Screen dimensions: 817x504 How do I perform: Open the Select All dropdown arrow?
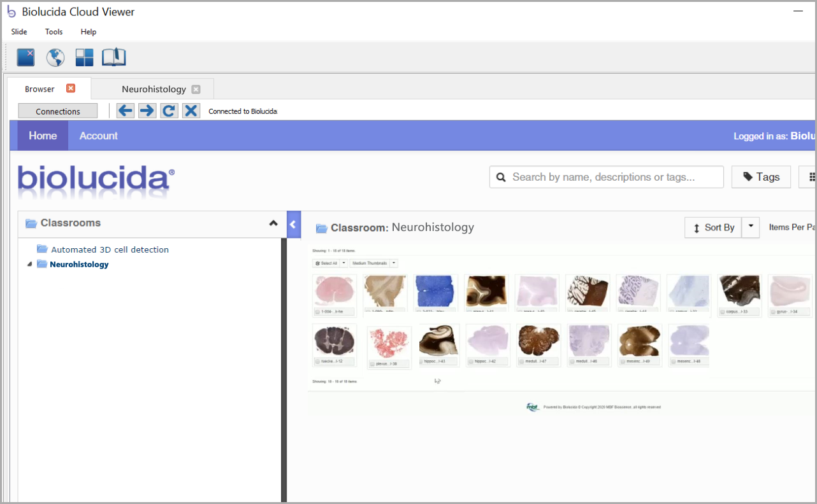[x=344, y=263]
